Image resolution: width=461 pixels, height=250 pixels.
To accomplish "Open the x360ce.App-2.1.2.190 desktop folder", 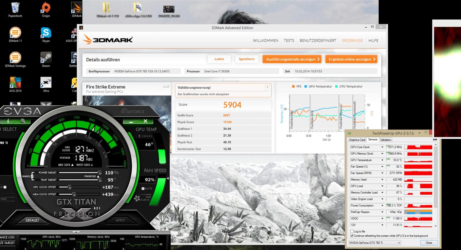I will pos(138,10).
